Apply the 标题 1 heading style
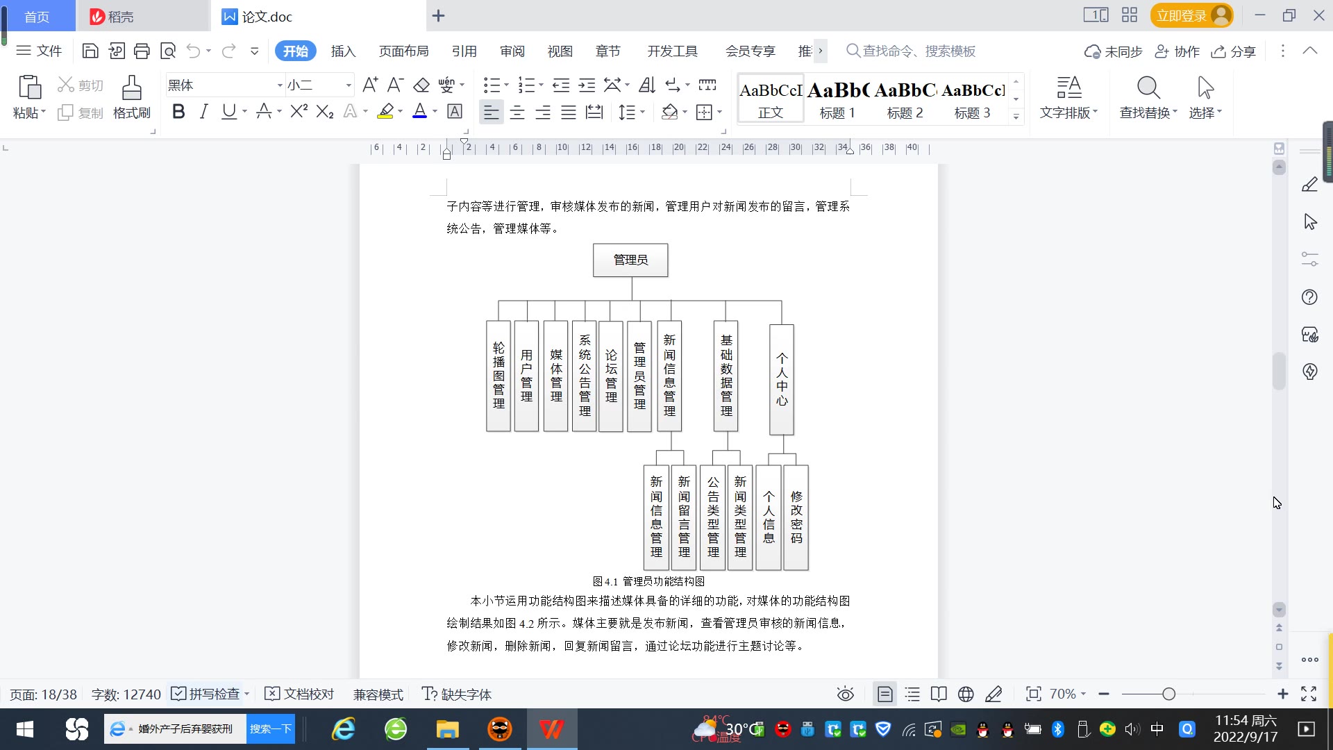 (837, 99)
